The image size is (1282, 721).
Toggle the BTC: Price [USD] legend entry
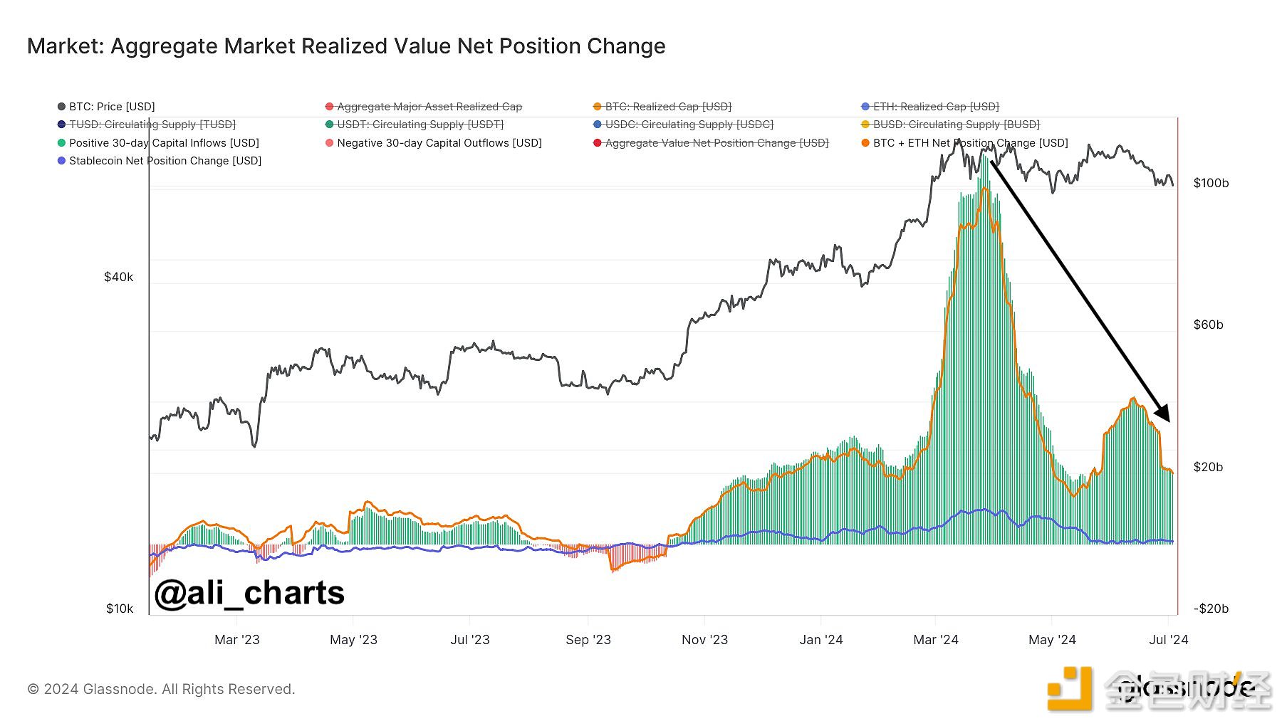(111, 107)
